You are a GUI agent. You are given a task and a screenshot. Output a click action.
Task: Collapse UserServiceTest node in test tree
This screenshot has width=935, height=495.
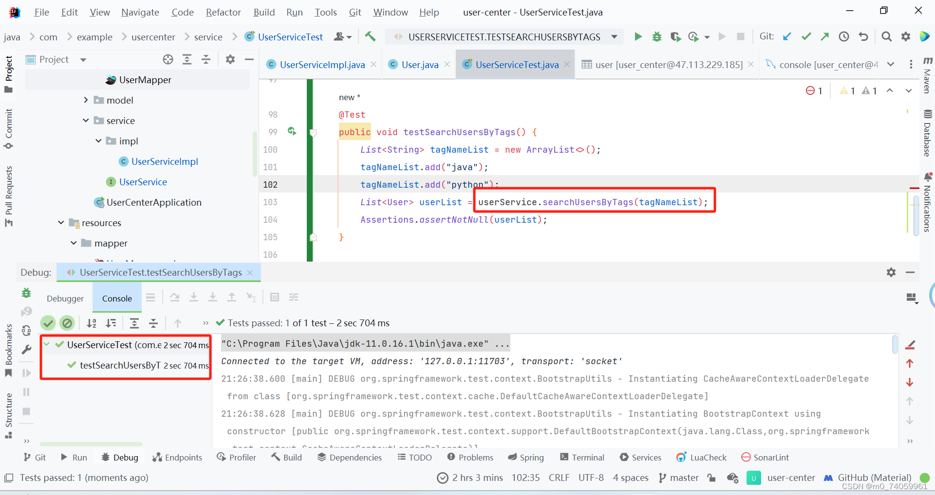point(47,344)
